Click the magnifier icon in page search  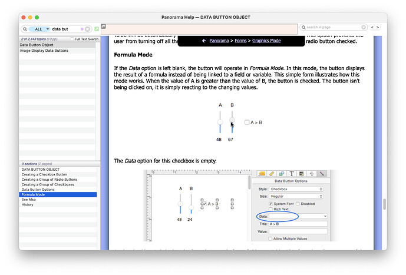click(x=303, y=27)
